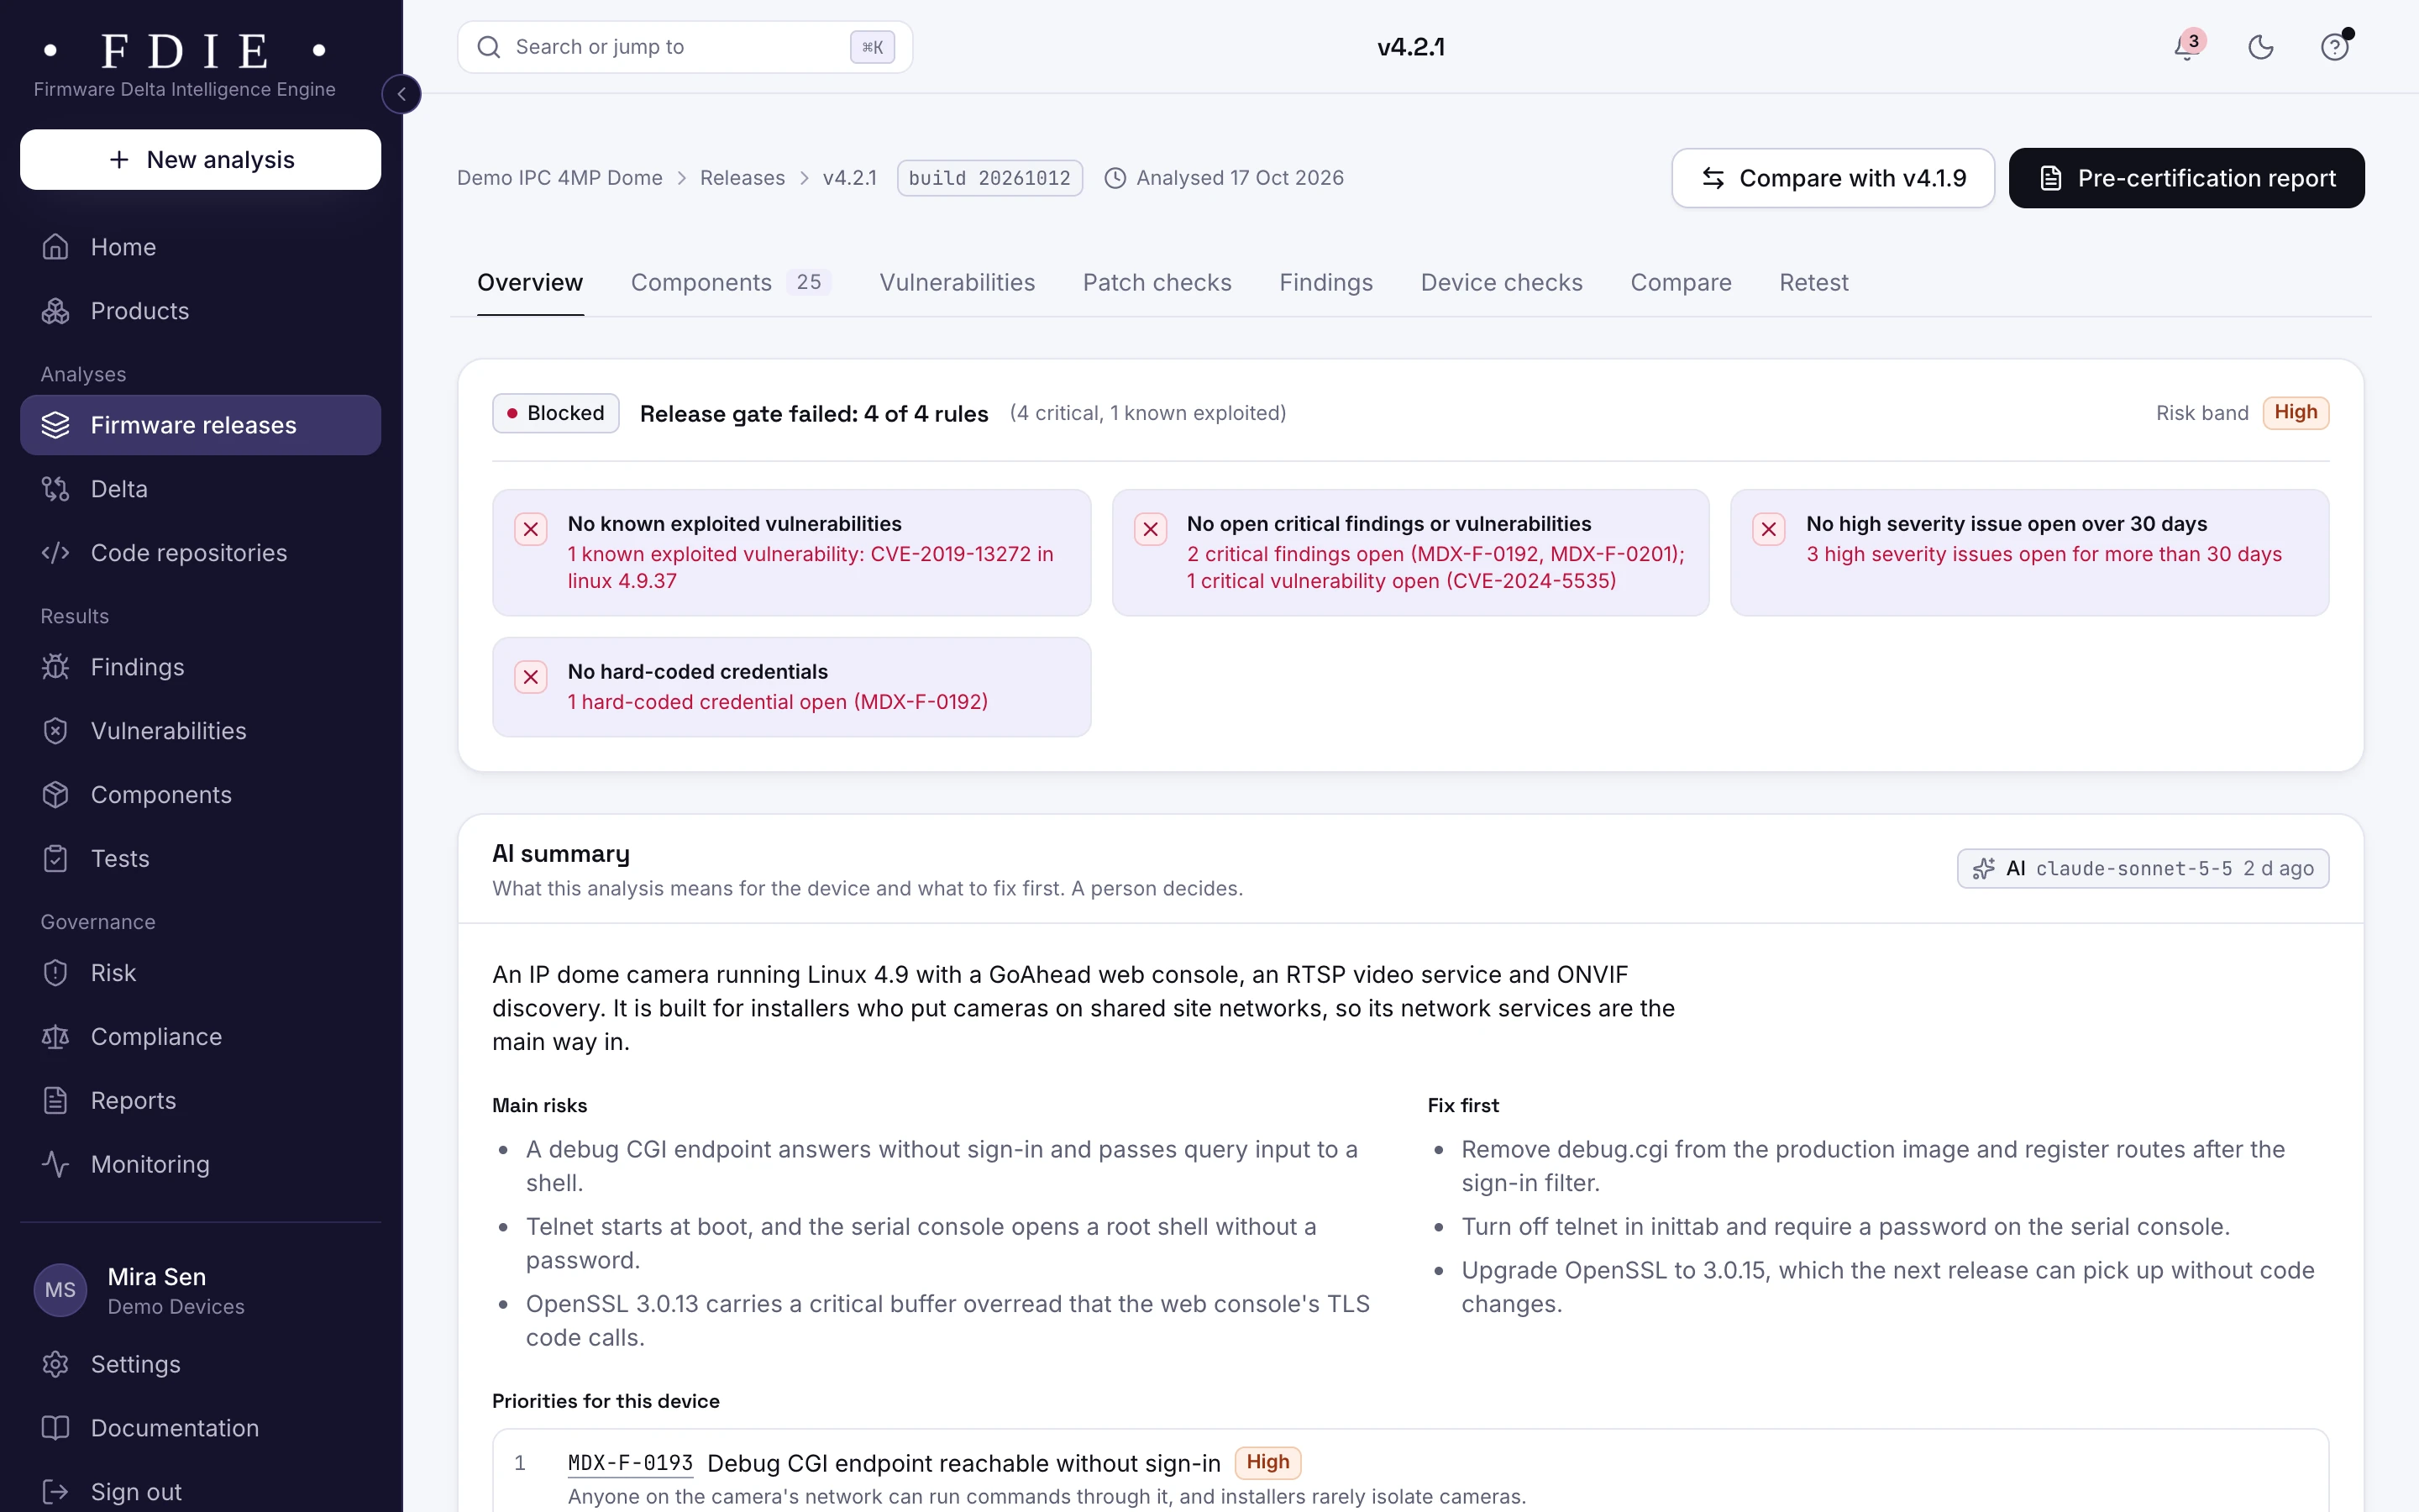Switch to the Vulnerabilities tab
This screenshot has height=1512, width=2419.
pyautogui.click(x=957, y=283)
